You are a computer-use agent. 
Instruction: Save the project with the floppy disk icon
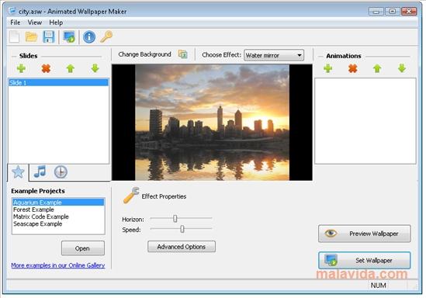tap(49, 36)
